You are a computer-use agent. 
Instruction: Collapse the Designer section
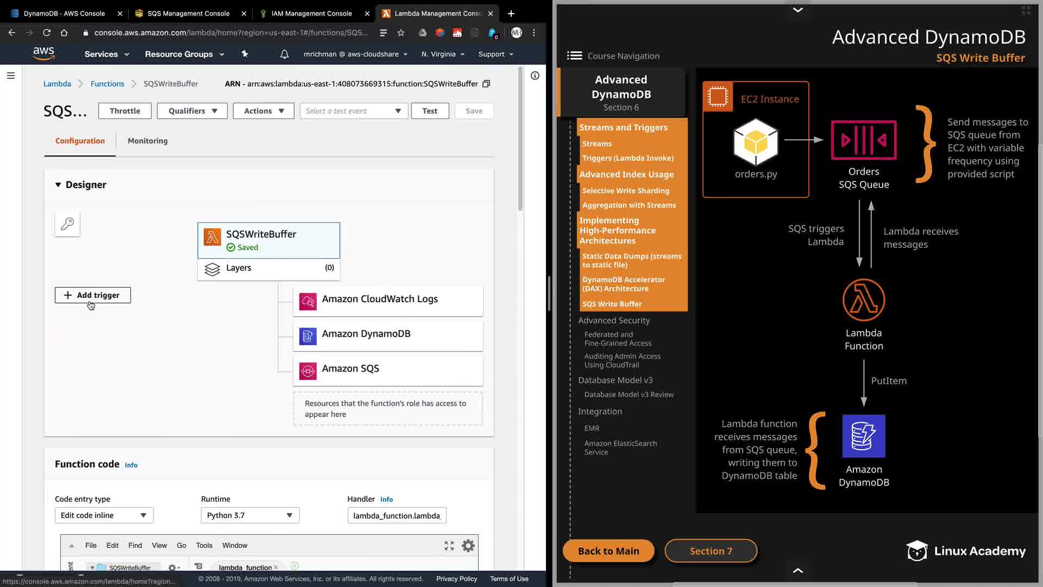point(58,185)
